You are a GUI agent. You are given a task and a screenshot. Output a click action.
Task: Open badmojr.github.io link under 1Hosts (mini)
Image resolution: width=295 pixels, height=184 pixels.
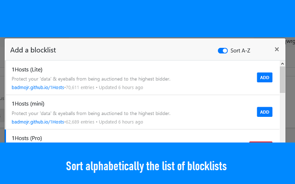point(38,122)
